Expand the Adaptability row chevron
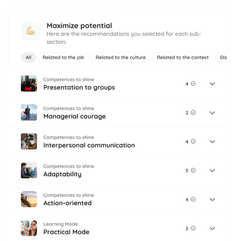Viewport: 235px width, 241px height. click(212, 170)
